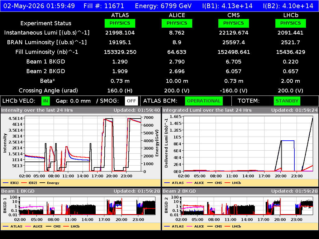Click ALICE legend entry in Beam 2 BKGD chart
319x239 pixels.
pyautogui.click(x=195, y=227)
